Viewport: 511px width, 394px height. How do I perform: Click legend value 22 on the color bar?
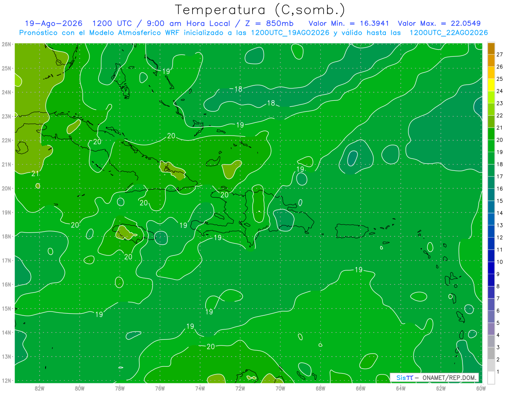coord(500,115)
